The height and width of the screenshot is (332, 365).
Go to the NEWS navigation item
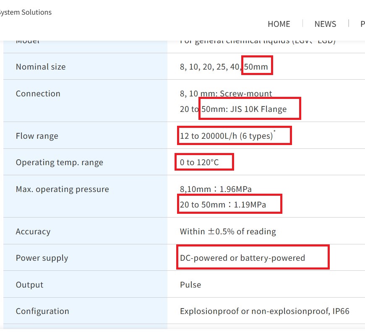click(x=325, y=24)
